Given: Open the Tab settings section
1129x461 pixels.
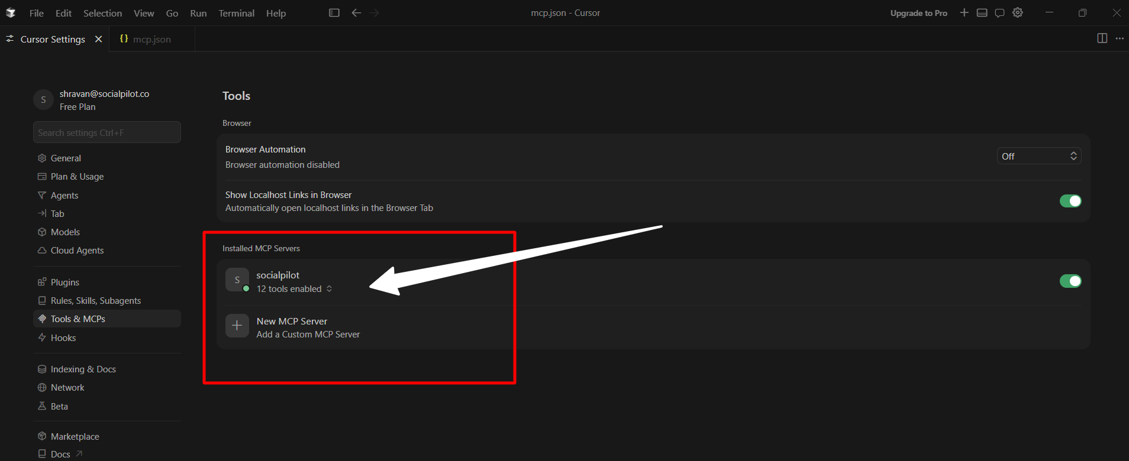Looking at the screenshot, I should (x=107, y=213).
